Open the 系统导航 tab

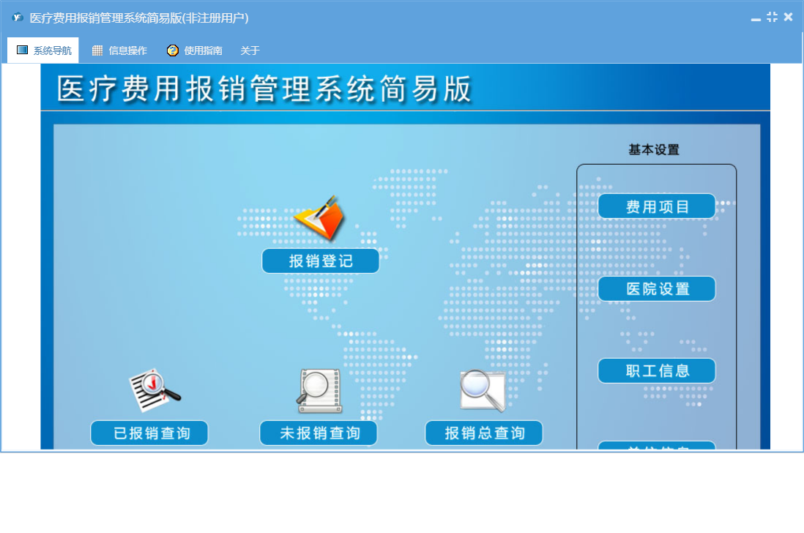point(43,51)
